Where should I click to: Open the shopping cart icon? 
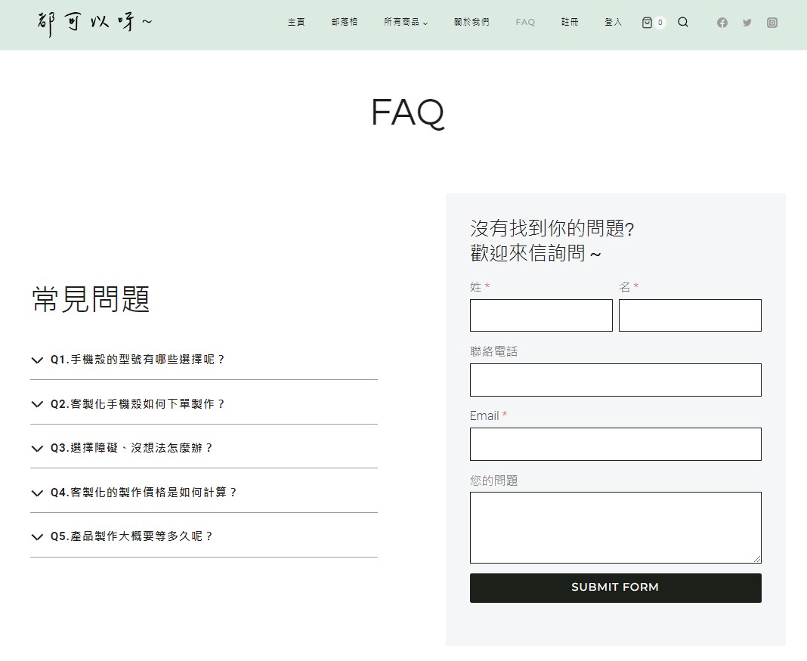point(648,23)
